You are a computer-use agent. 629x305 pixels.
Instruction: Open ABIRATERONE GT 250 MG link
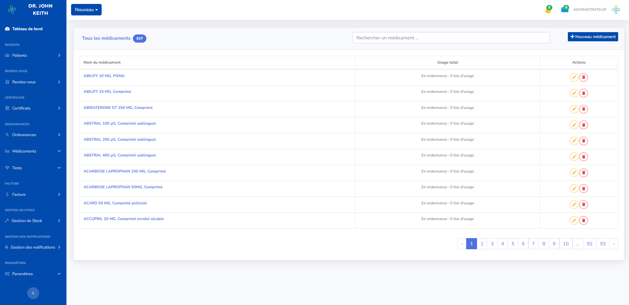pos(118,108)
